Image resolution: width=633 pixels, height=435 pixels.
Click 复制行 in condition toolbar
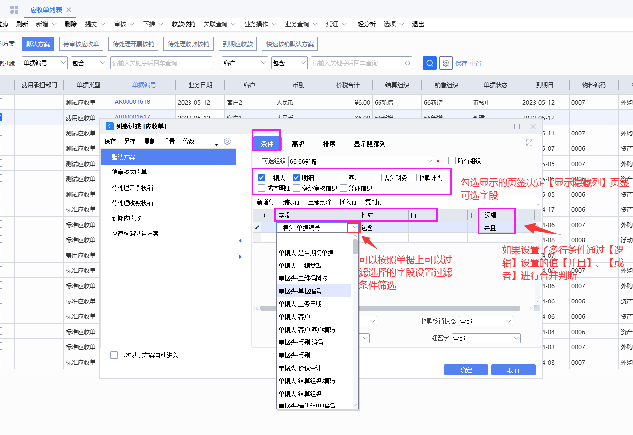374,202
